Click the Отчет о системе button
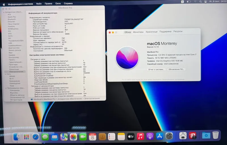Viewport: 227px width, 145px height. coord(156,70)
